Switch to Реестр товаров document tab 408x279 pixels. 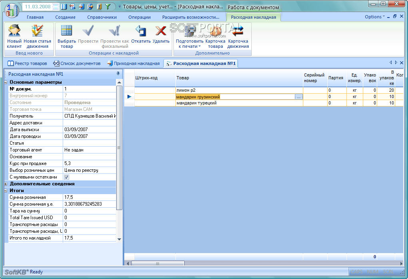pyautogui.click(x=27, y=63)
